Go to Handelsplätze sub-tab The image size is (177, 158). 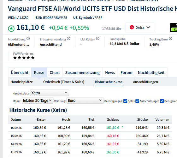pos(22,82)
